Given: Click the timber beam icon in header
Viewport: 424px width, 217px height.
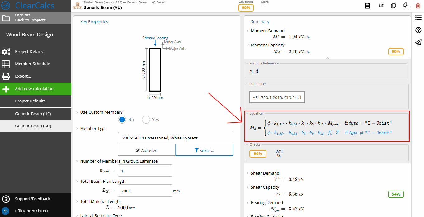Looking at the screenshot, I should click(x=77, y=6).
